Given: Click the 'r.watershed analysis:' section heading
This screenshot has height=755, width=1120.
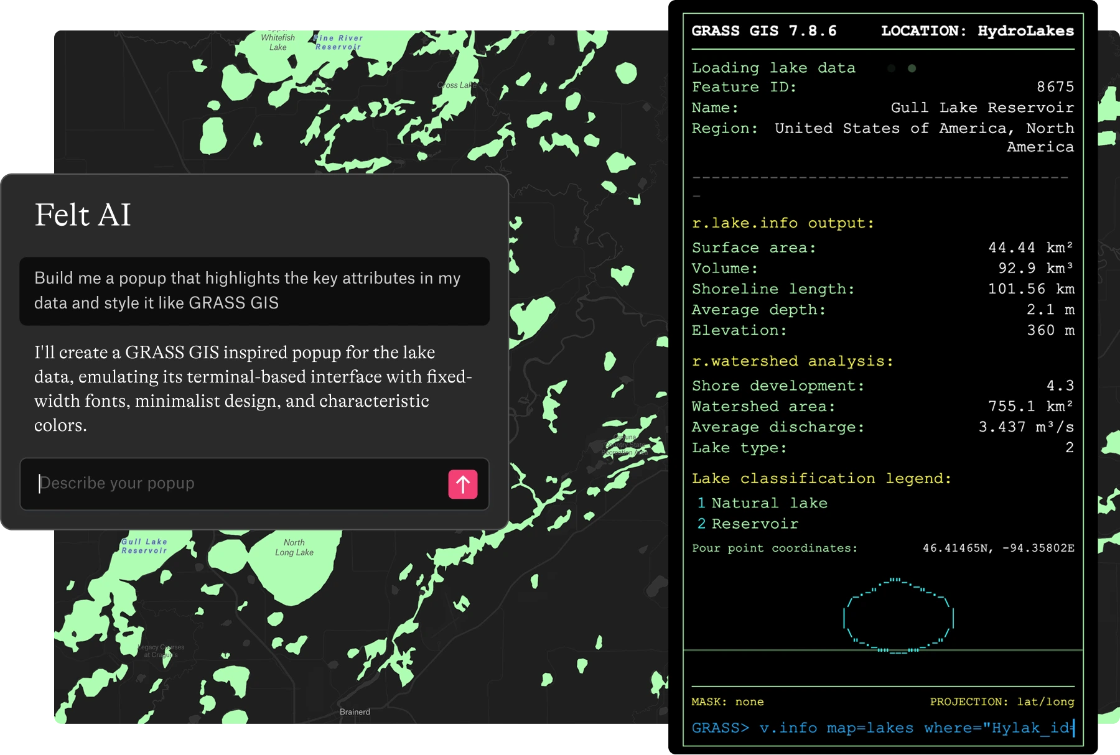Looking at the screenshot, I should tap(792, 361).
